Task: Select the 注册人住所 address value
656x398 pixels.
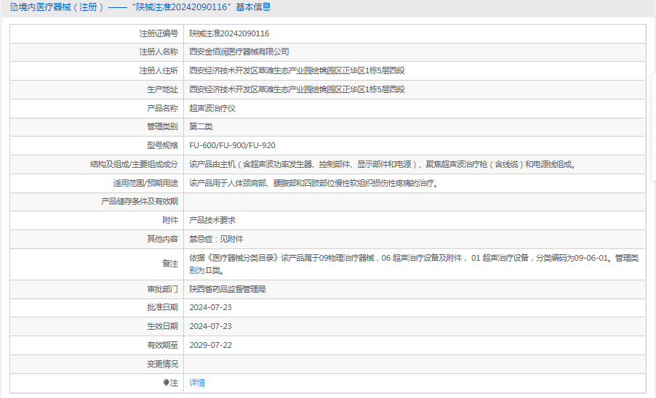Action: click(297, 70)
